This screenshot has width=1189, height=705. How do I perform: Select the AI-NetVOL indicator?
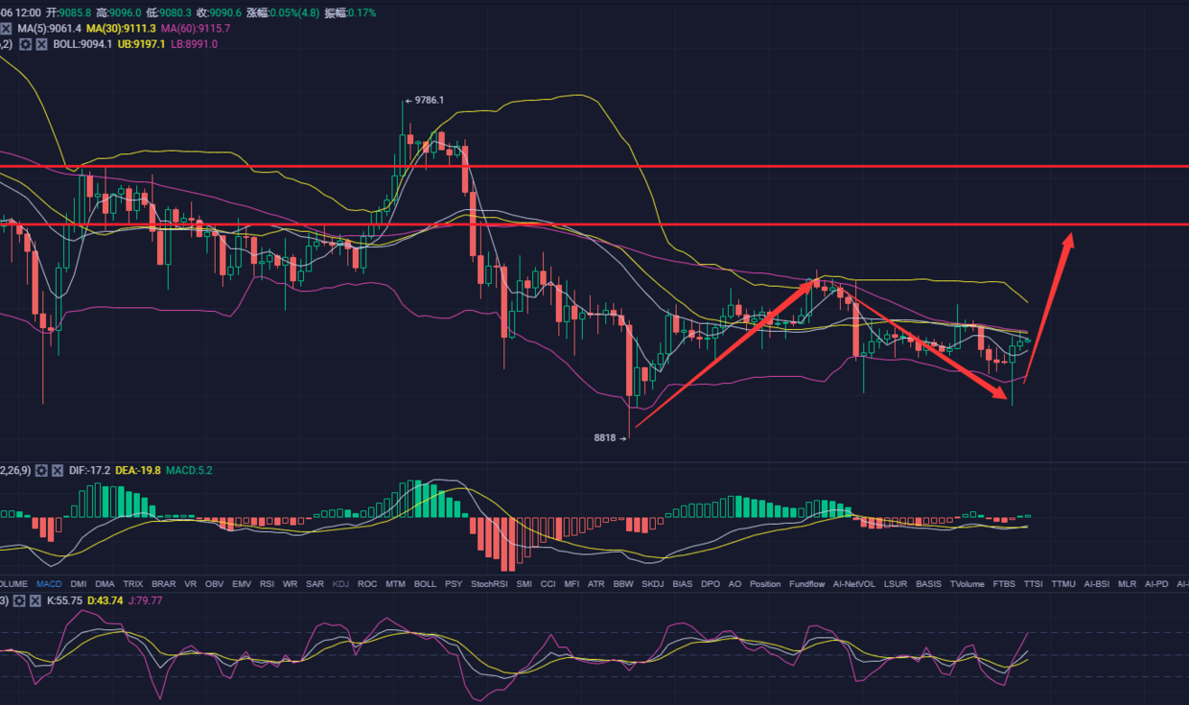pyautogui.click(x=854, y=583)
